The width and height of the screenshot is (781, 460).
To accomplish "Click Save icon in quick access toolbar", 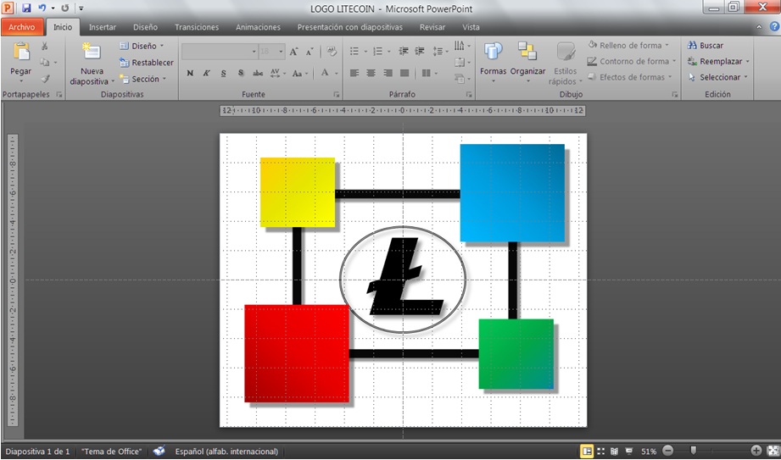I will [26, 8].
